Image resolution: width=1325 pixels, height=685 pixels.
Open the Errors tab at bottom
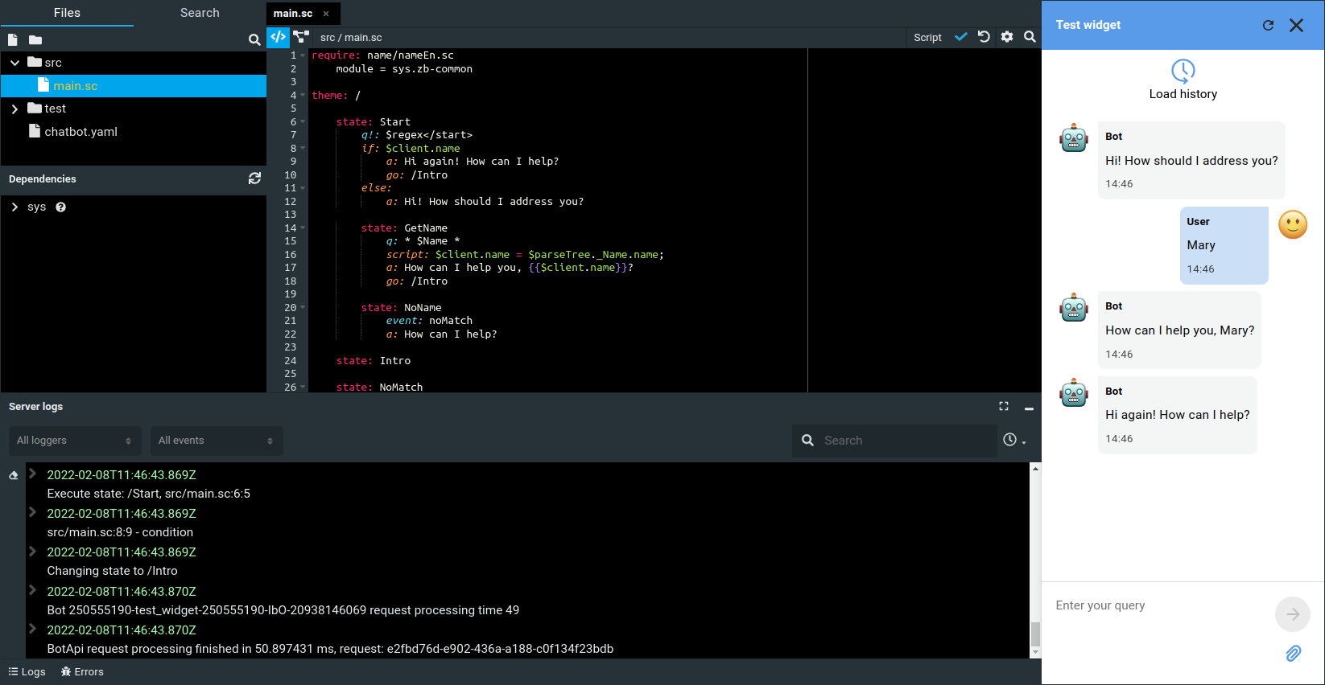pos(82,672)
